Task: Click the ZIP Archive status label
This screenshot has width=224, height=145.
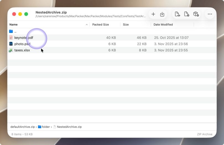Action: click(x=205, y=134)
